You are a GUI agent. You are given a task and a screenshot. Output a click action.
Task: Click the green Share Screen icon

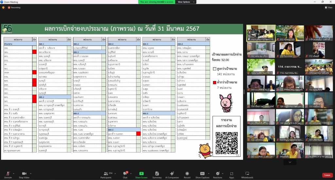[x=141, y=174]
